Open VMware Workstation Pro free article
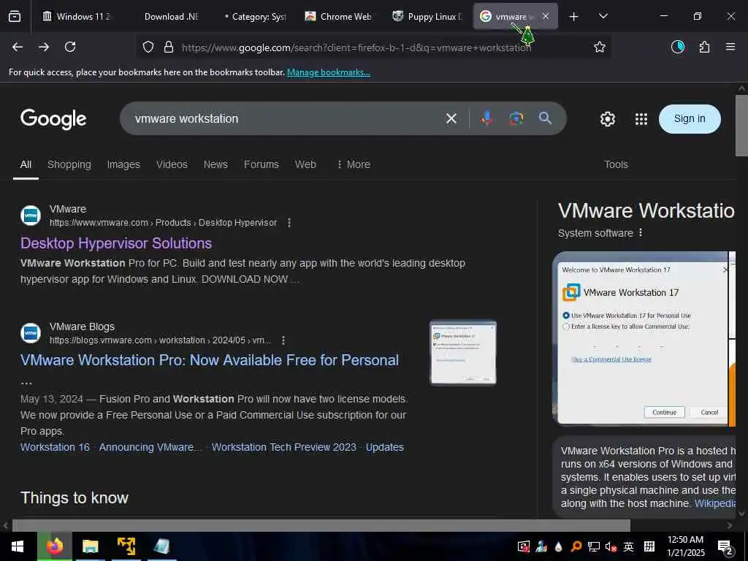The width and height of the screenshot is (748, 561). (210, 360)
